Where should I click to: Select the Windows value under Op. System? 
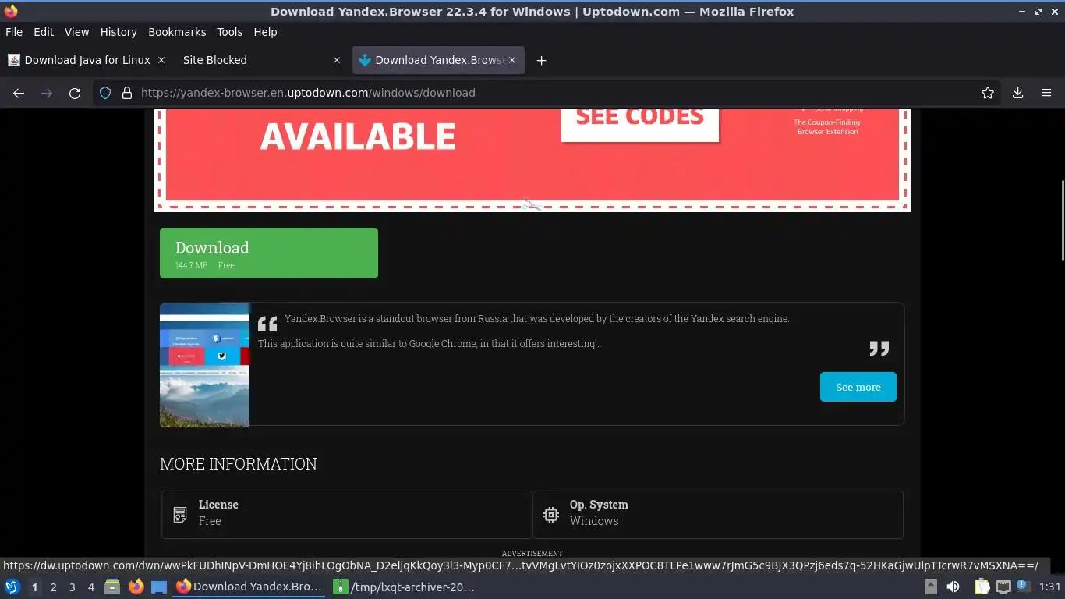click(594, 521)
